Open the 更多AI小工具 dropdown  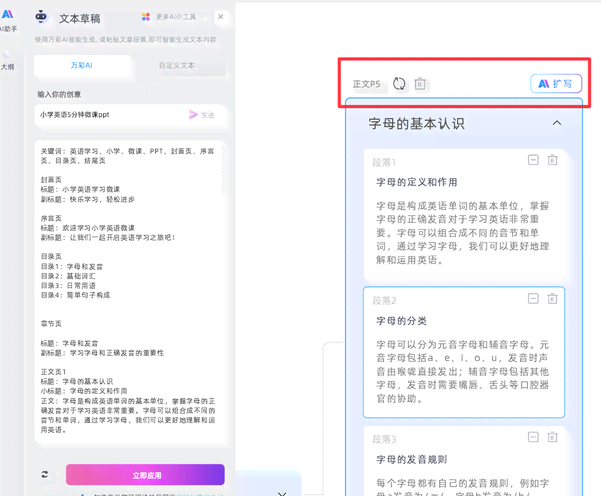(x=173, y=17)
